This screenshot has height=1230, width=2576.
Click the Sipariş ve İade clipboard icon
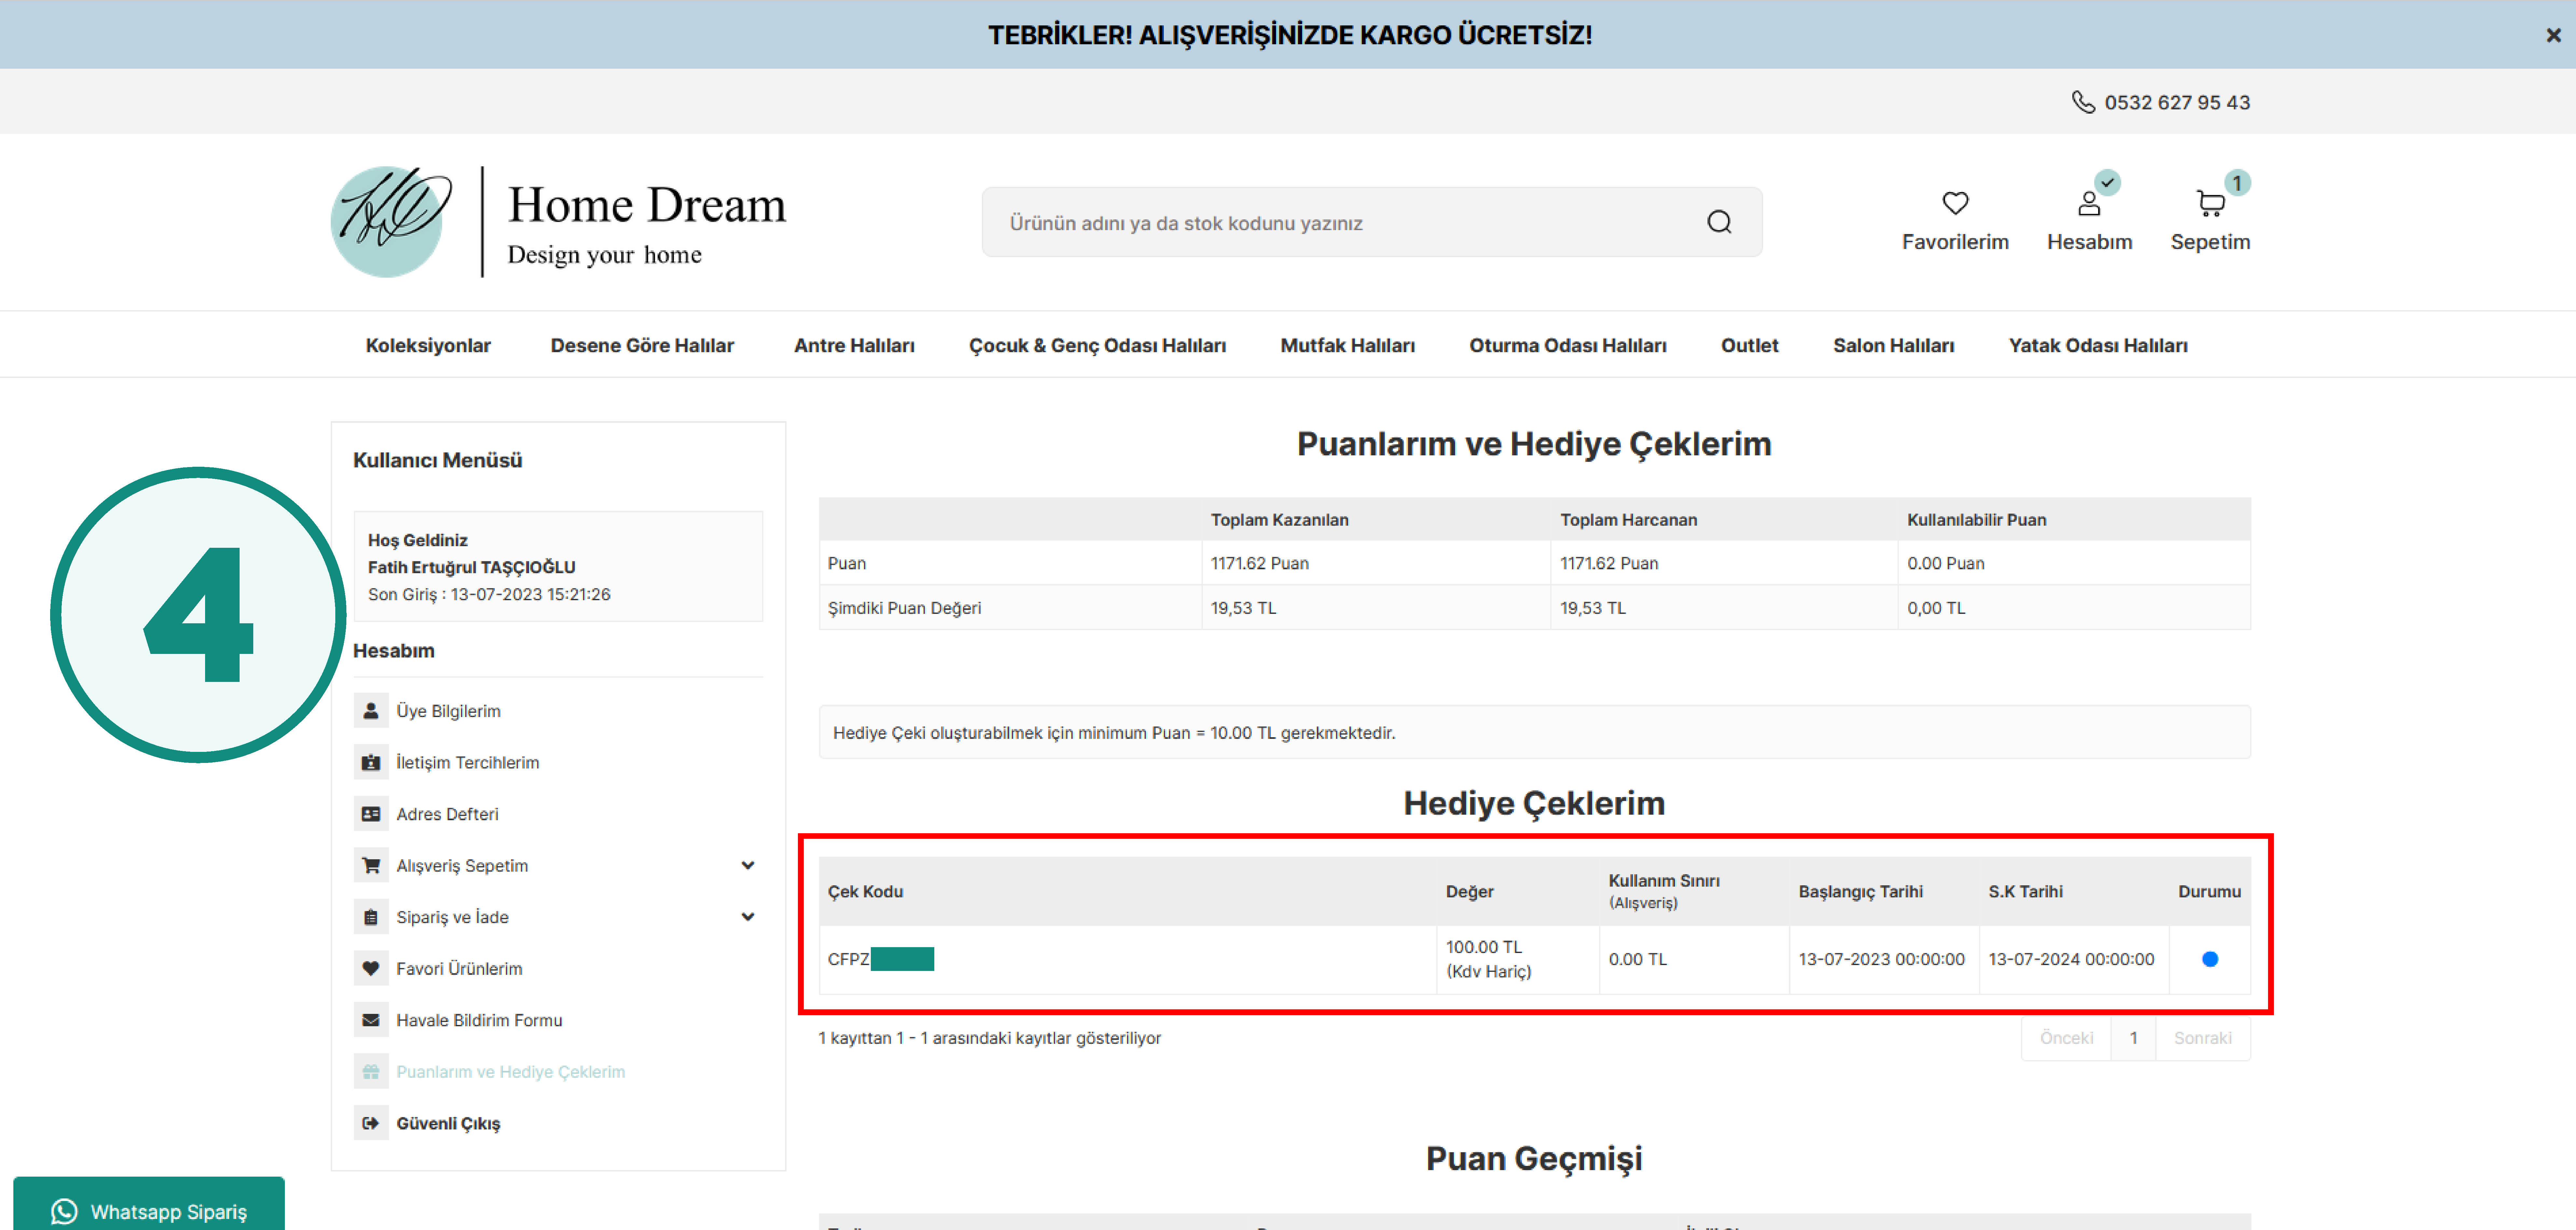pyautogui.click(x=371, y=917)
